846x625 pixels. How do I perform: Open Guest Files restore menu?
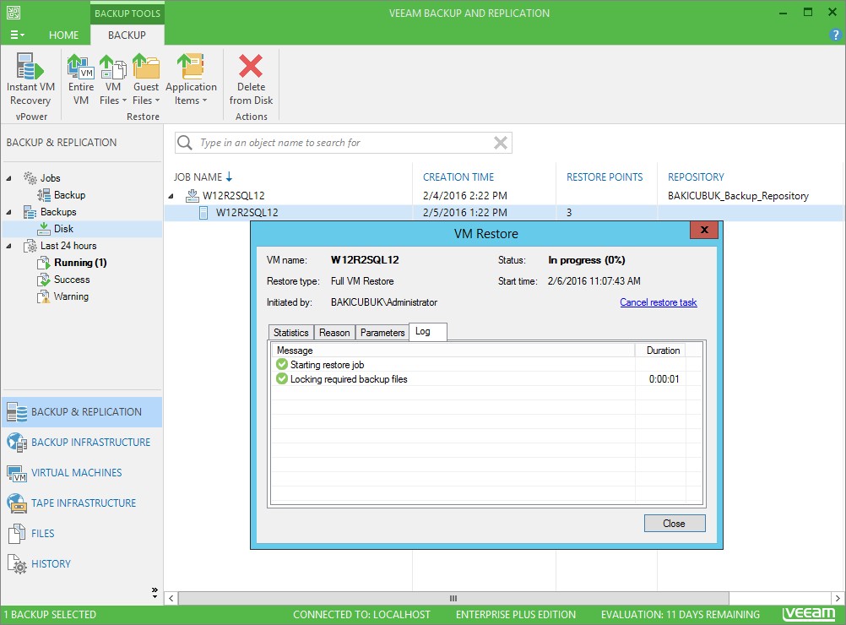[146, 79]
